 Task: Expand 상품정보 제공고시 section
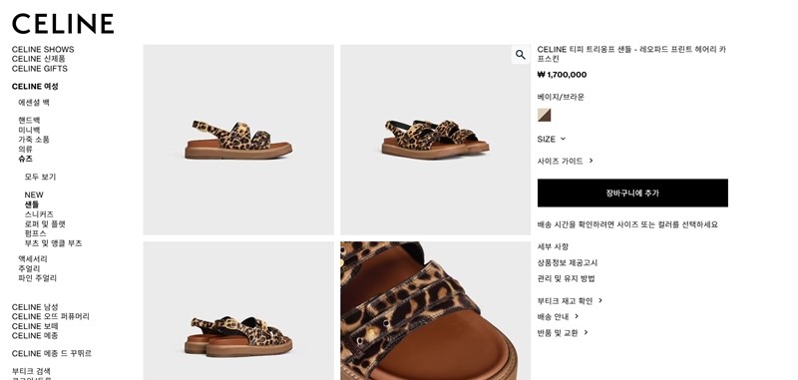pyautogui.click(x=568, y=263)
